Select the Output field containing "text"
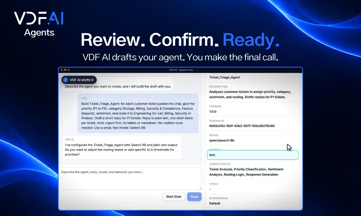Image resolution: width=361 pixels, height=216 pixels. tap(253, 155)
